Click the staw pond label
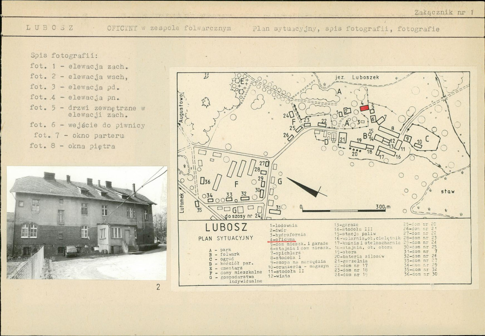 coord(447,191)
